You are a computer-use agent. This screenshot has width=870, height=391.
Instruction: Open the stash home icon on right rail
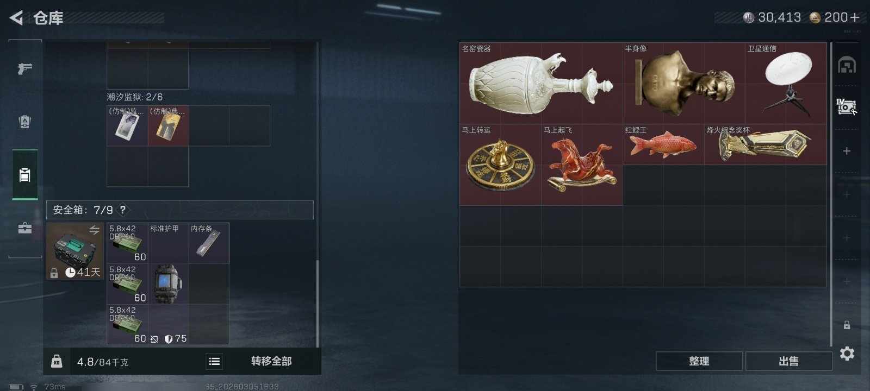click(x=847, y=65)
